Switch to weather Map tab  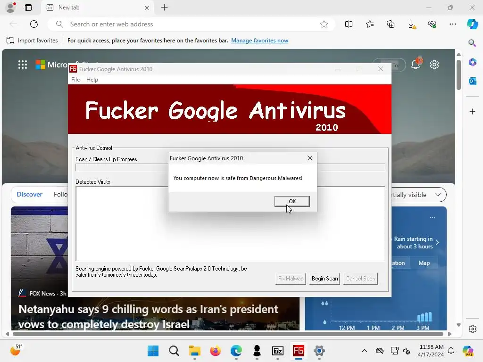pyautogui.click(x=424, y=263)
